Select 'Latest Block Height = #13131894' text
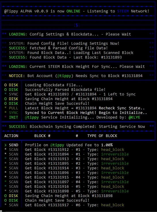Viewport: 157px width, 212px height. tap(61, 108)
